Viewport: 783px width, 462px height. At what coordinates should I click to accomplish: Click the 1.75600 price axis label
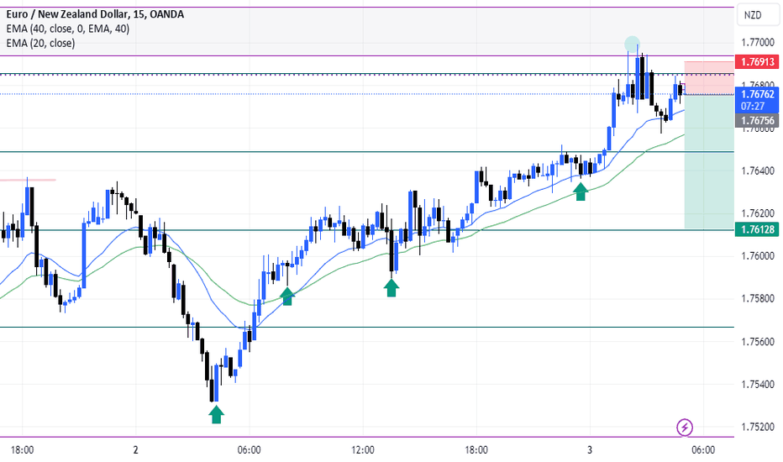pyautogui.click(x=758, y=342)
